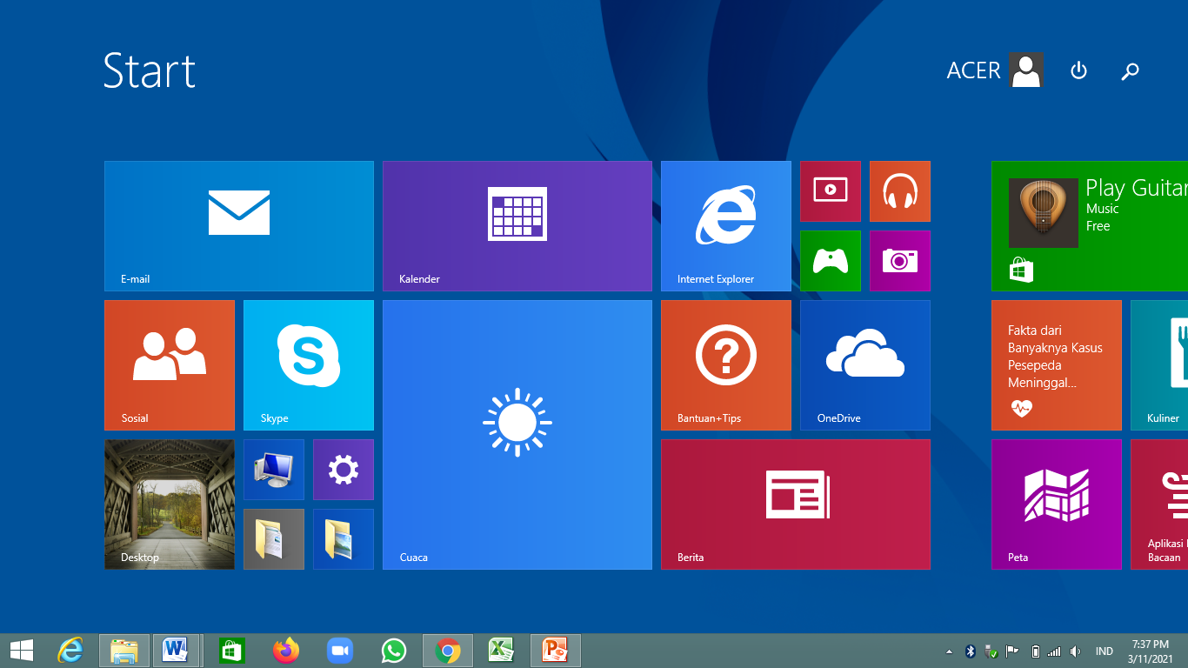The width and height of the screenshot is (1188, 668).
Task: Click the volume speaker tray icon
Action: (1076, 651)
